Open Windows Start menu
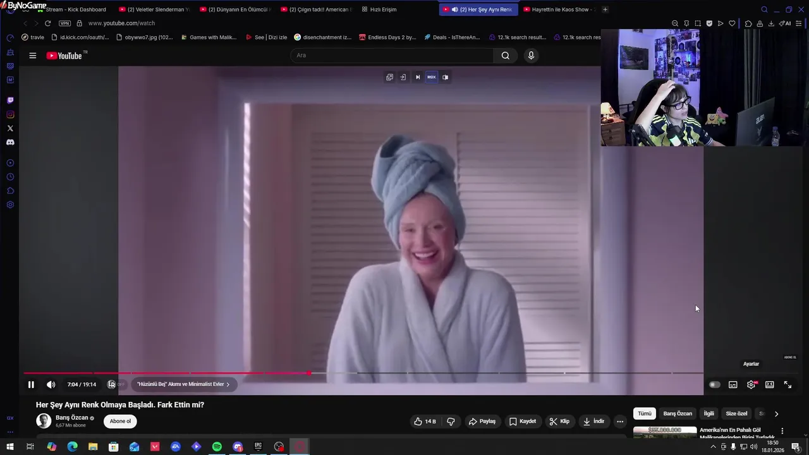The width and height of the screenshot is (809, 455). [10, 447]
